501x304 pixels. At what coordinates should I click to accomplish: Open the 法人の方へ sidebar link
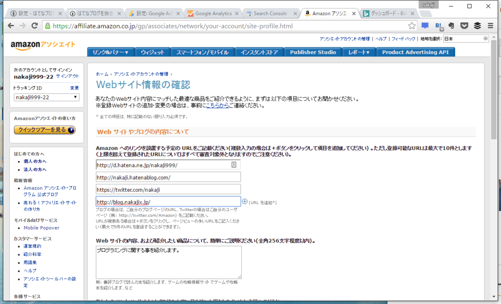[35, 169]
